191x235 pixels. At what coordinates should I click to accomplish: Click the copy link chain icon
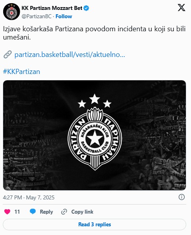click(x=64, y=212)
